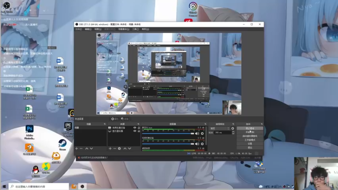Expand the scene transition type dropdown
The image size is (338, 190).
[x=220, y=128]
